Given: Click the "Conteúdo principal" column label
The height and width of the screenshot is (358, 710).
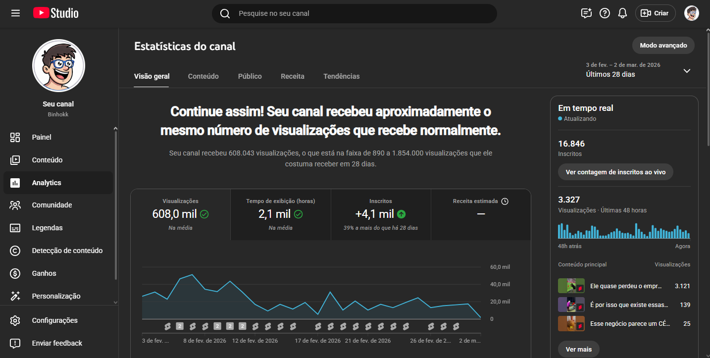Looking at the screenshot, I should [582, 264].
